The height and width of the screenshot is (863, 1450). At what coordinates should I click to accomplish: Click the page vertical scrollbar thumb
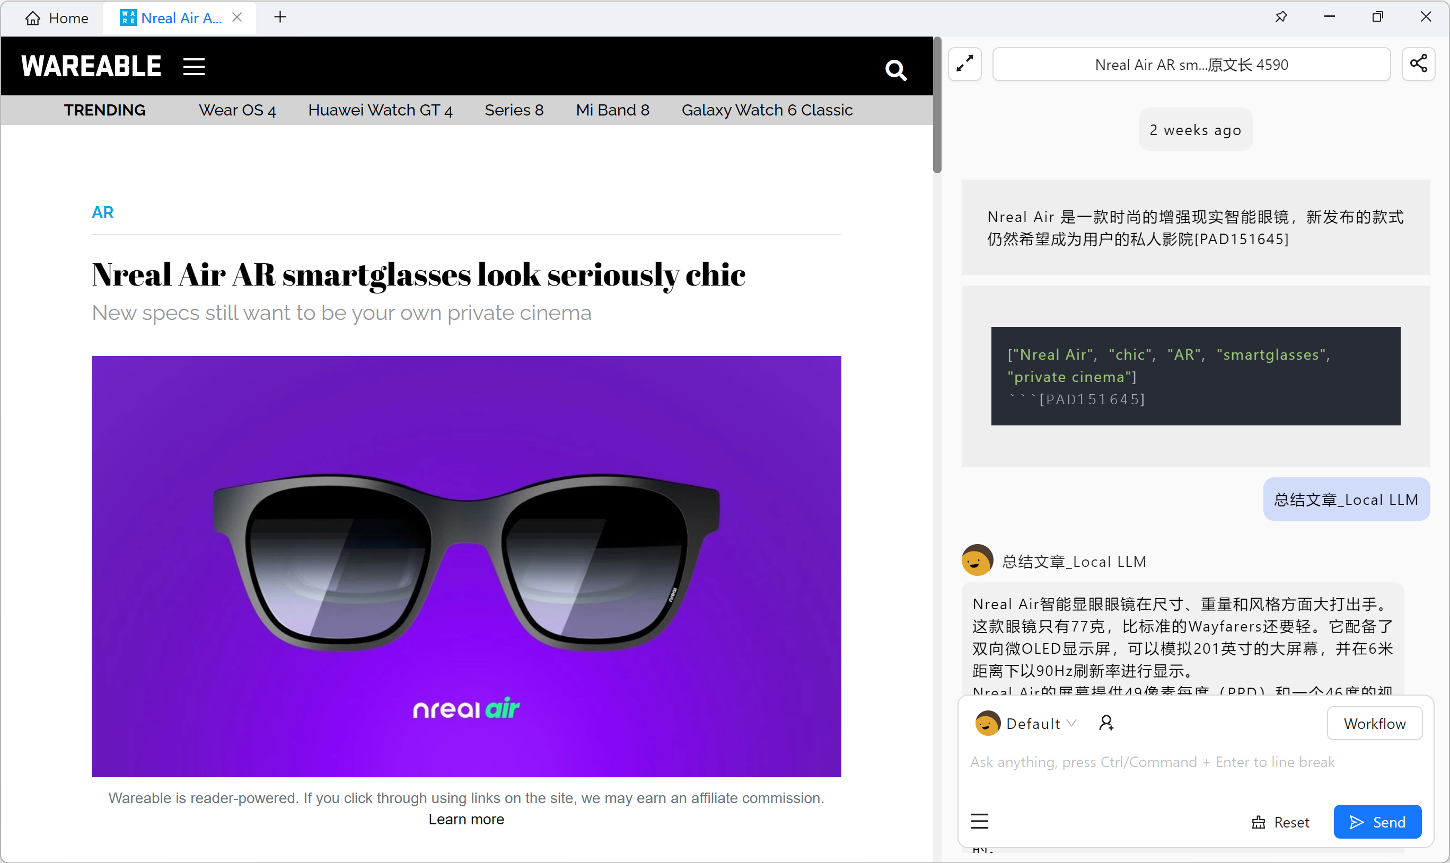[x=936, y=105]
